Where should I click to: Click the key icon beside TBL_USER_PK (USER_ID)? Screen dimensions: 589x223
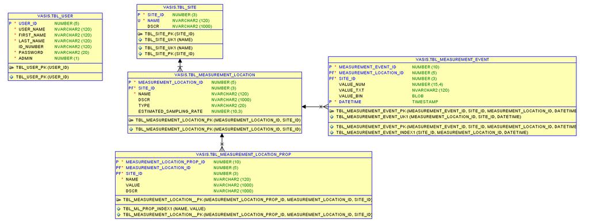12,68
